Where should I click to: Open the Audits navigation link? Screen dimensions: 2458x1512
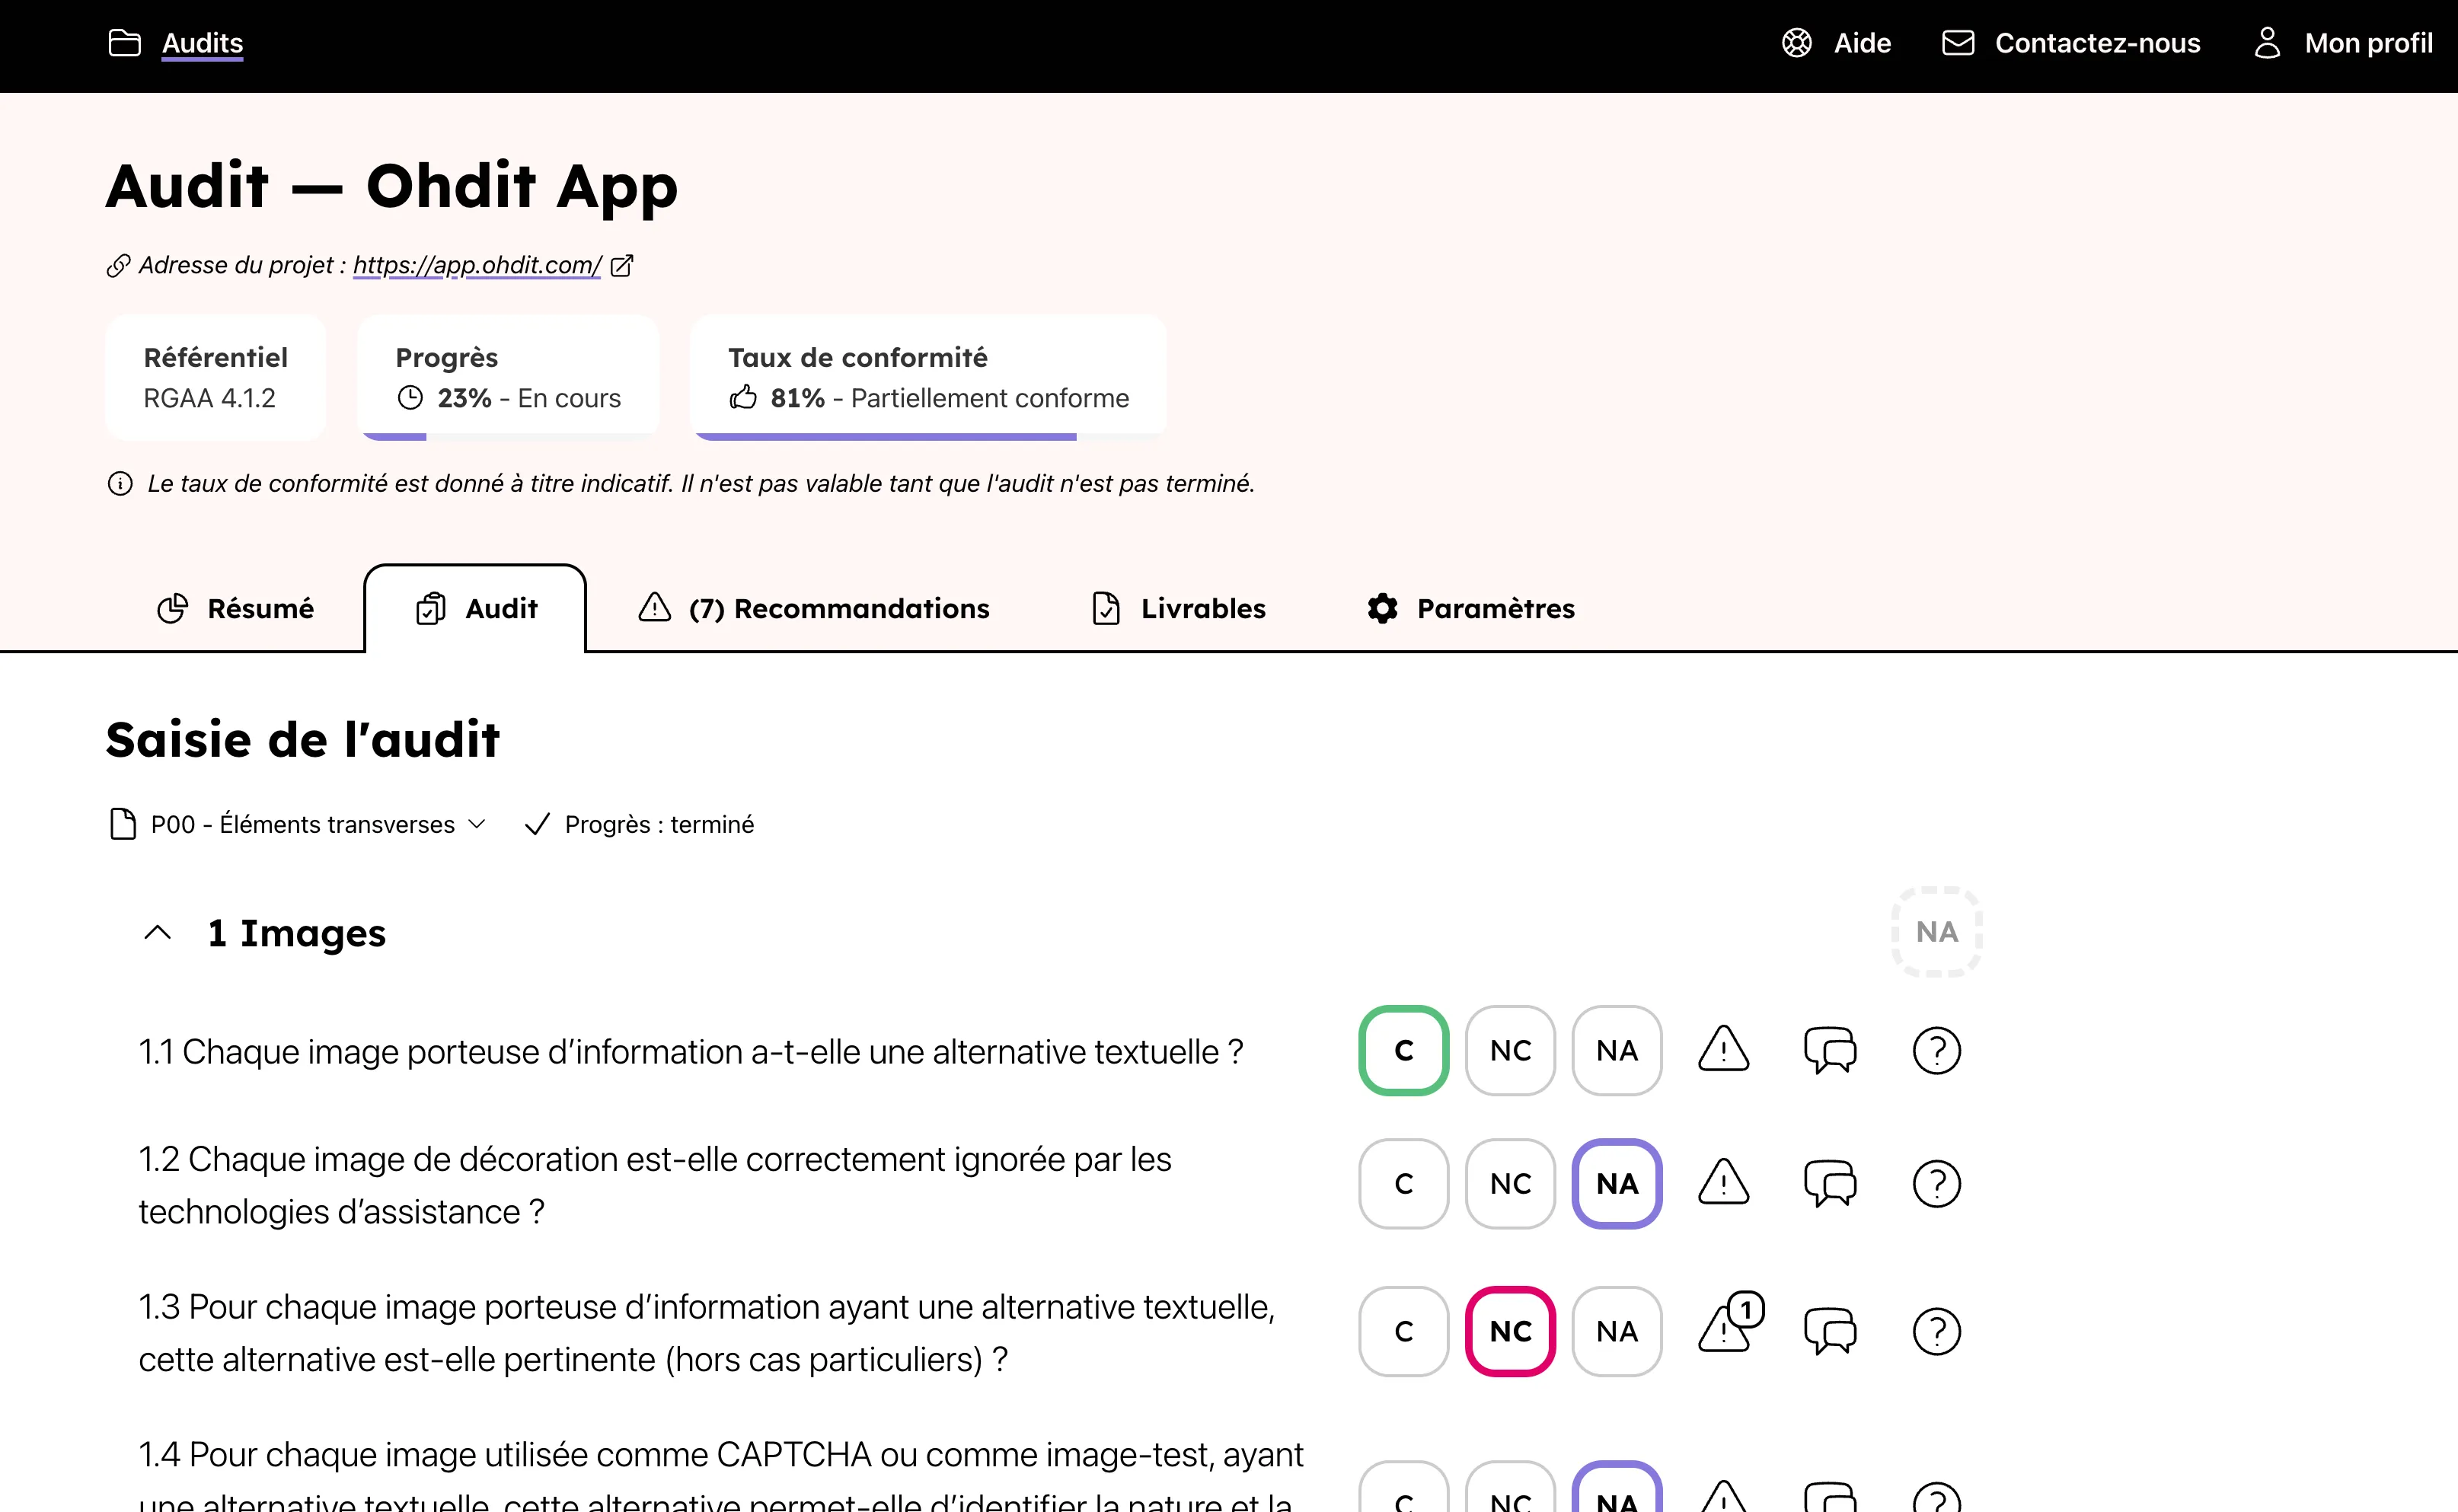pyautogui.click(x=202, y=43)
